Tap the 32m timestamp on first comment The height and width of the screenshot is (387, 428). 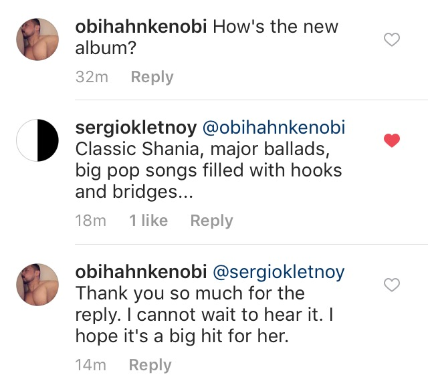pyautogui.click(x=92, y=78)
